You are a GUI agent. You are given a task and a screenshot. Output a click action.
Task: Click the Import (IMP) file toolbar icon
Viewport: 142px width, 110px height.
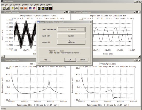pos(4,8)
